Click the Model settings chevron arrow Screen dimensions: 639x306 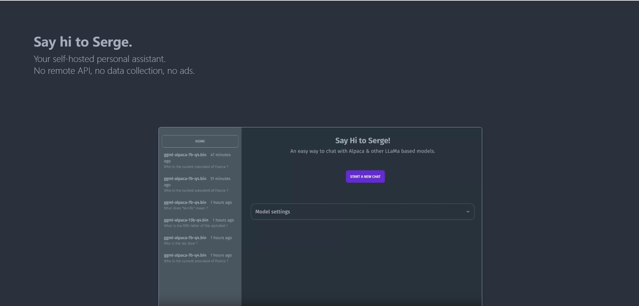click(467, 212)
